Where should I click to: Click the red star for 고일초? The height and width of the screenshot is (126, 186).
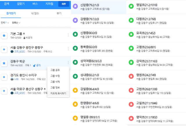pos(131,104)
